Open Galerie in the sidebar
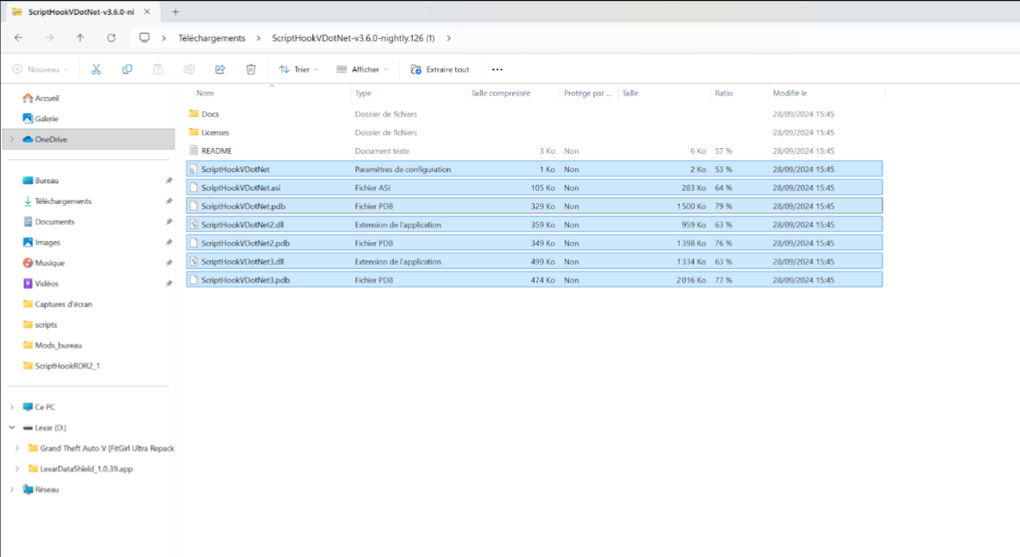Viewport: 1020px width, 557px height. [47, 118]
